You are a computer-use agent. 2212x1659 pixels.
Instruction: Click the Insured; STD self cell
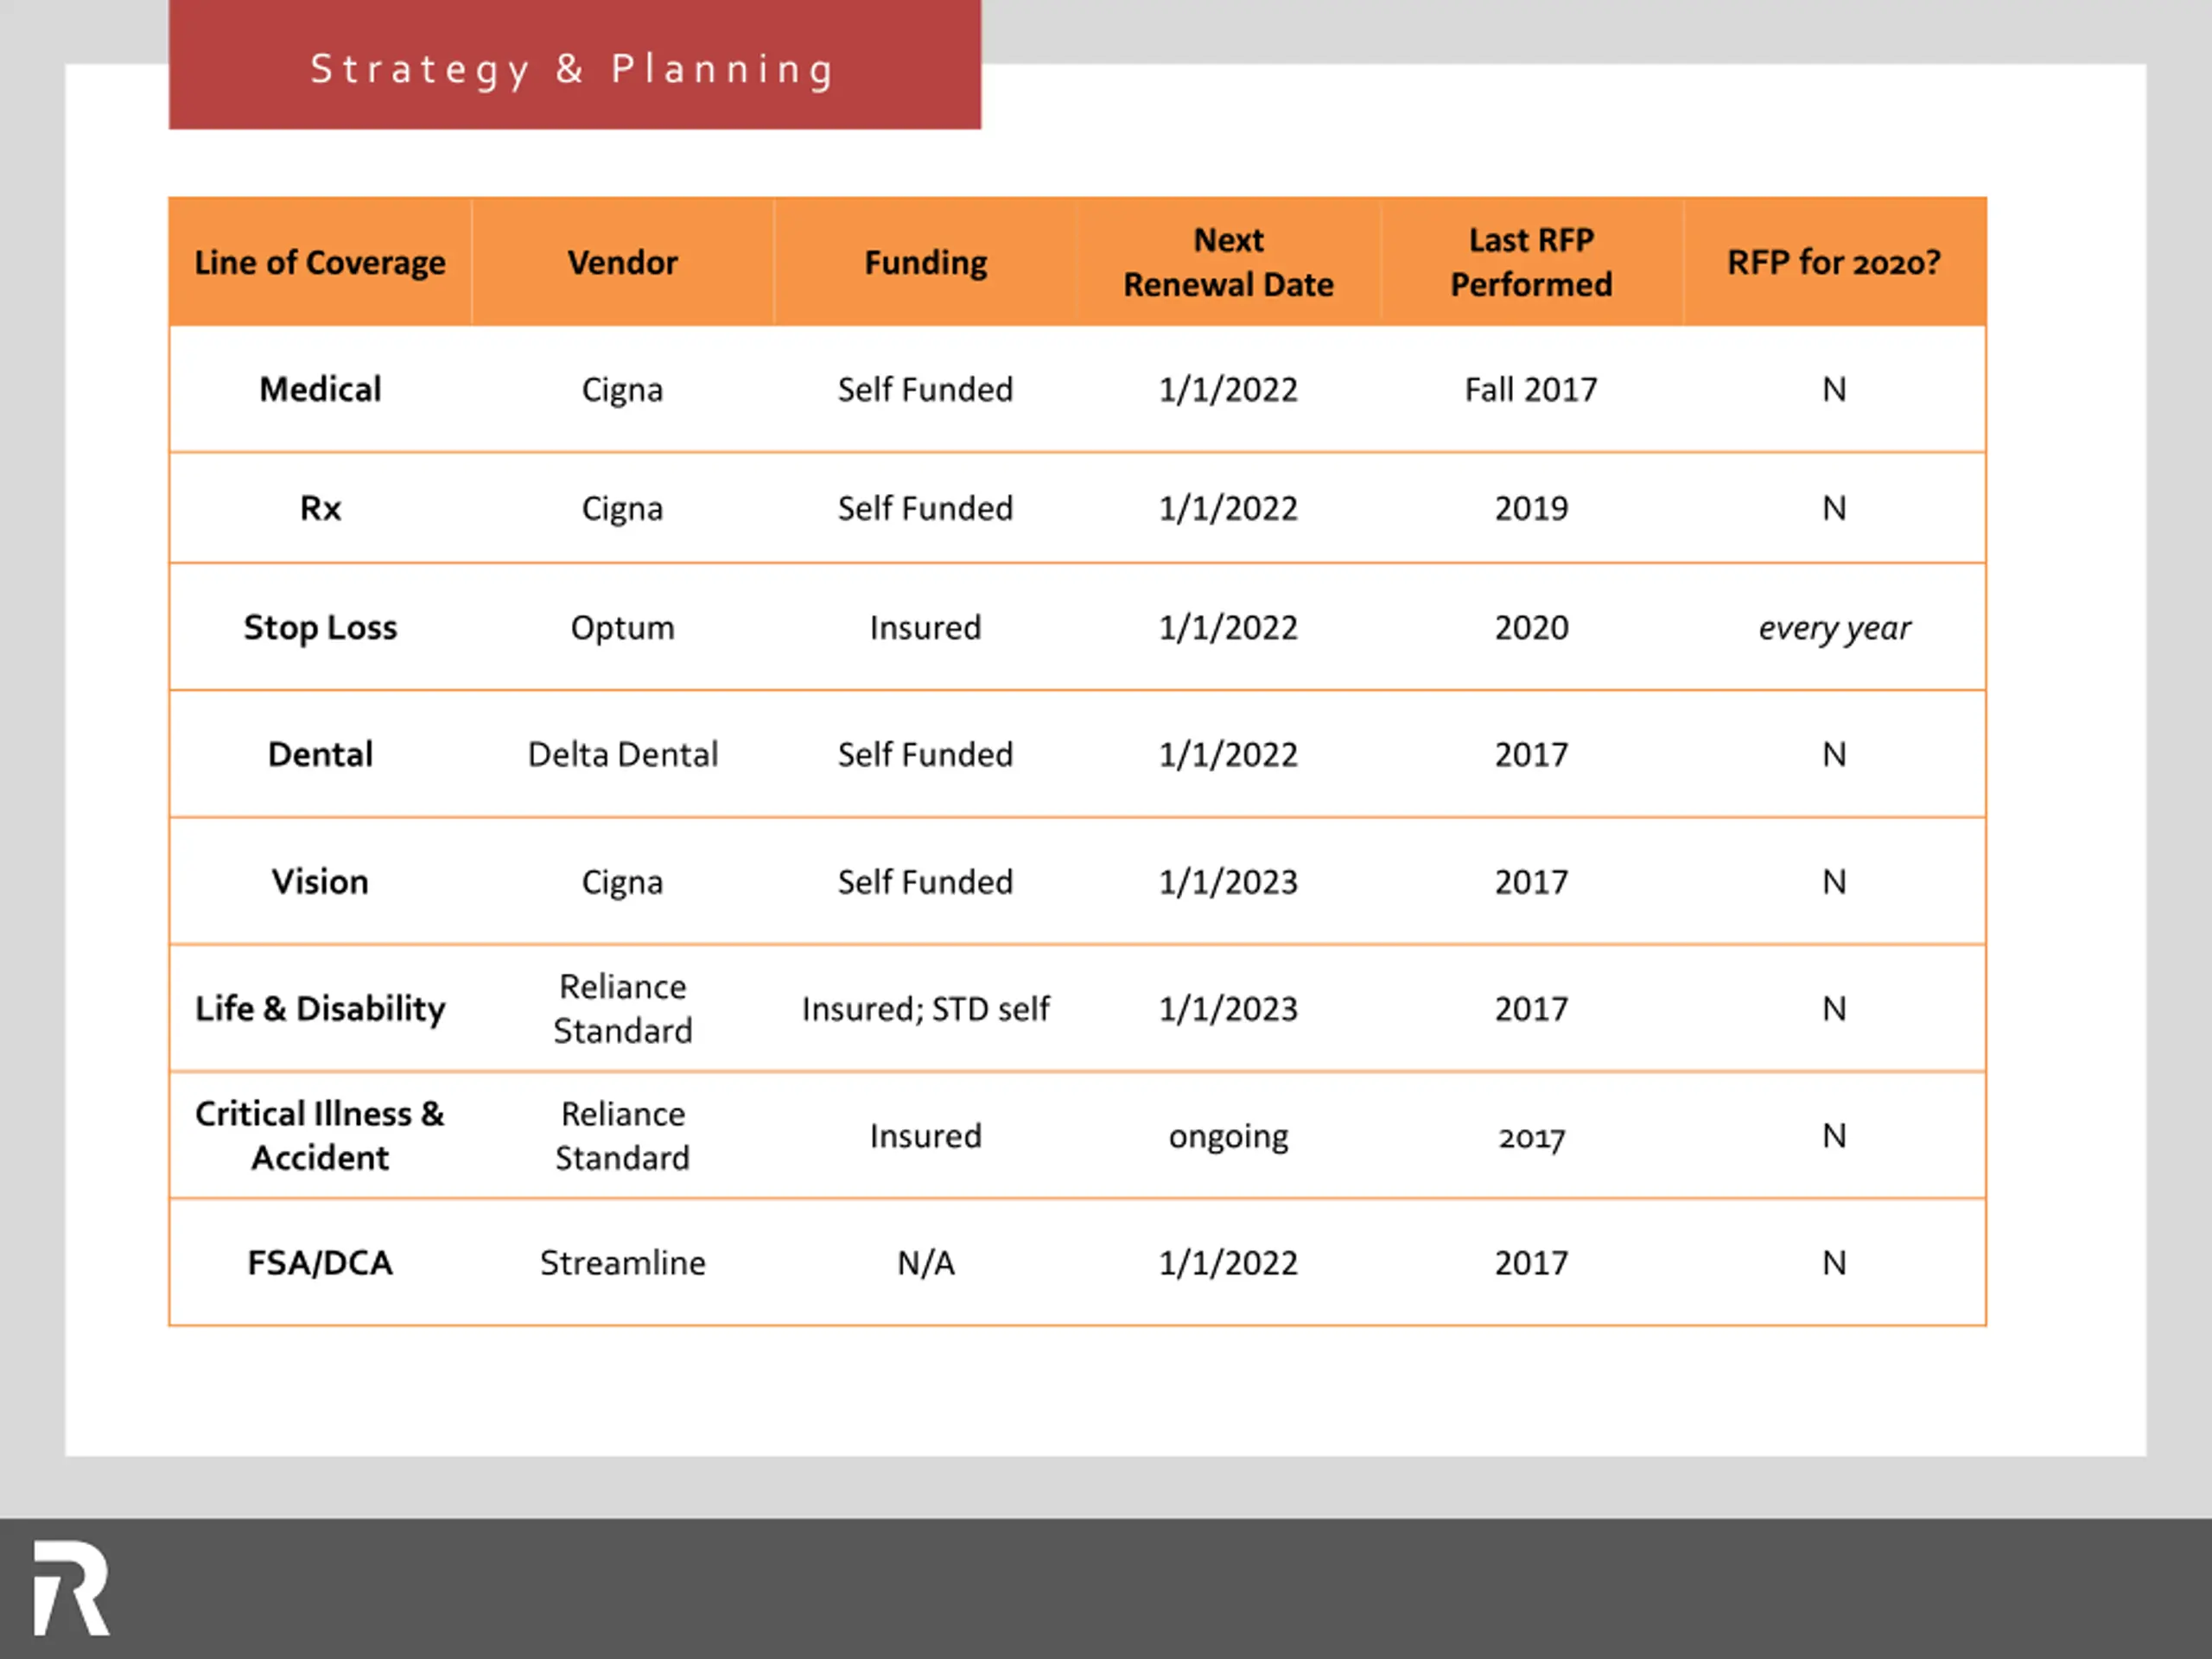point(925,1009)
